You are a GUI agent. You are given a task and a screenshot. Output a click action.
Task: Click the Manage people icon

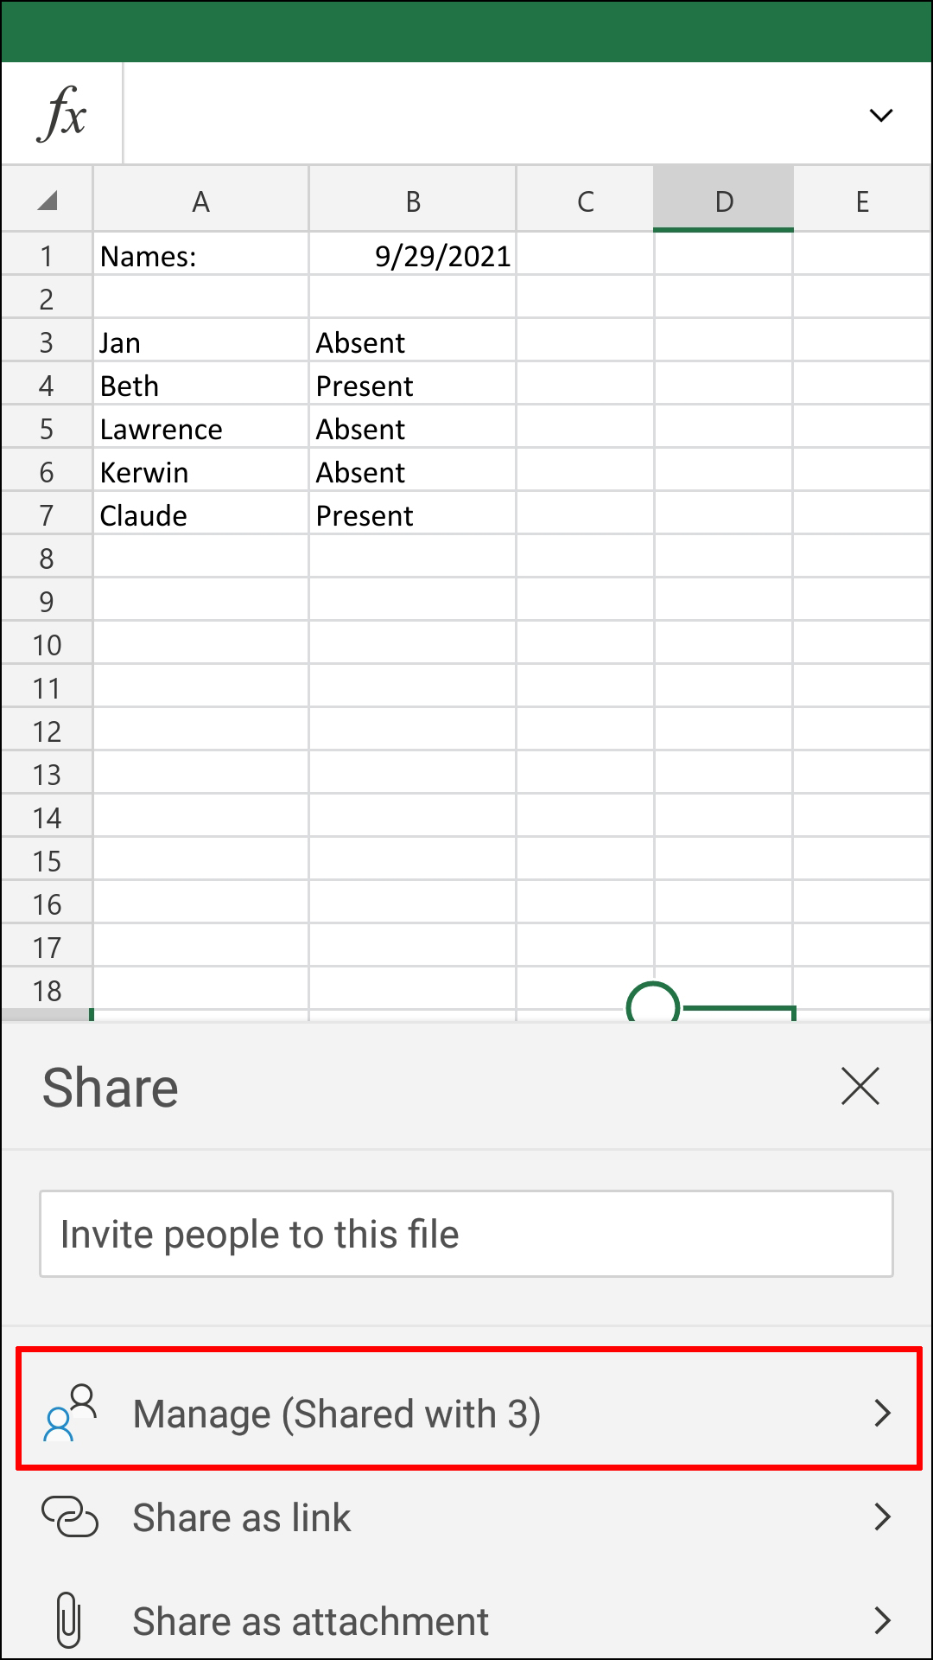pos(70,1413)
